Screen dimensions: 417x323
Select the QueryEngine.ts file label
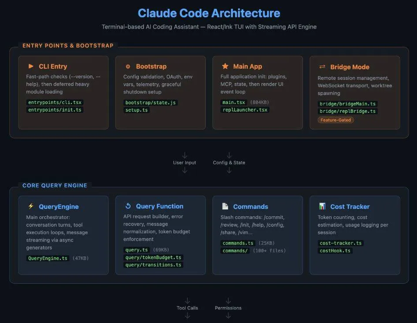48,258
